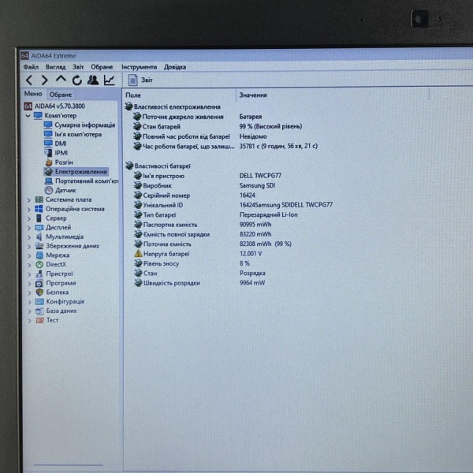473x473 pixels.
Task: Click the DirectX Xbox icon
Action: click(39, 265)
